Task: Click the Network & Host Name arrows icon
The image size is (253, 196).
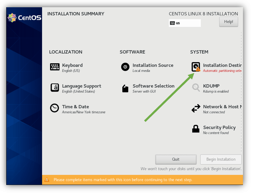Action: [x=196, y=108]
